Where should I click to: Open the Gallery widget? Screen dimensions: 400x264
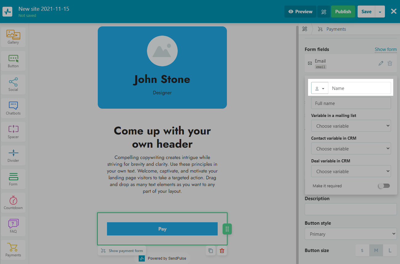[13, 37]
